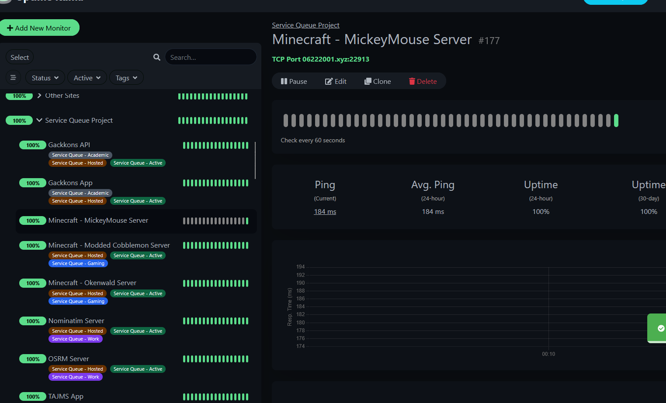Click the Pause button
666x403 pixels.
pos(294,81)
